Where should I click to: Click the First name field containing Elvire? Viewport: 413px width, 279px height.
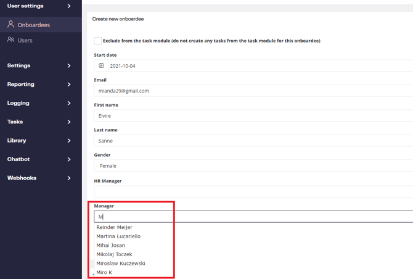tap(253, 115)
